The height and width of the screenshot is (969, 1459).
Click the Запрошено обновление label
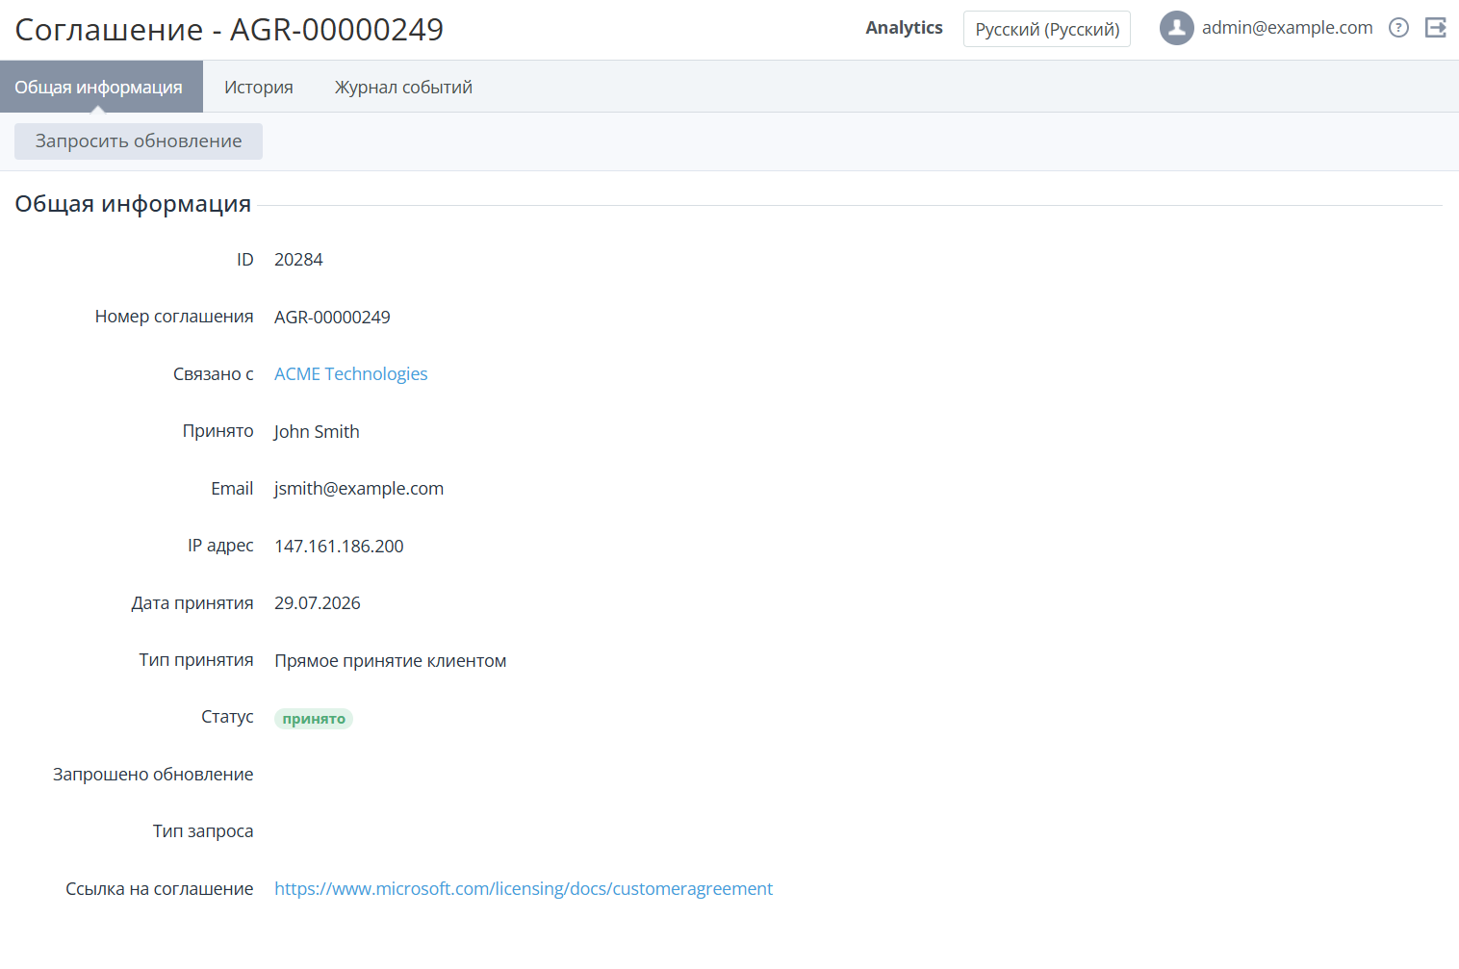point(153,775)
